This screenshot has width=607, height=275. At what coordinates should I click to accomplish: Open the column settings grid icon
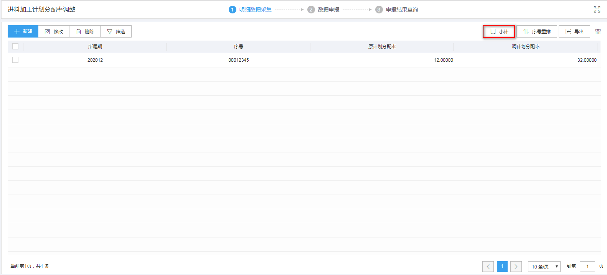[x=598, y=31]
